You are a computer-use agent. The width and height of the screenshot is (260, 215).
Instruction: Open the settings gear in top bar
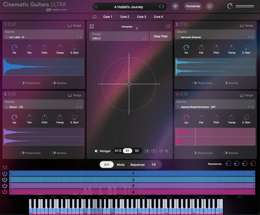click(x=209, y=6)
